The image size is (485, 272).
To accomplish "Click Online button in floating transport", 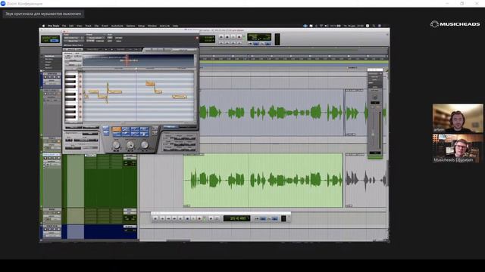I will pyautogui.click(x=155, y=218).
